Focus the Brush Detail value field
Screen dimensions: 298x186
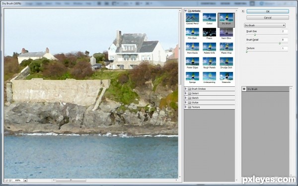[285, 40]
